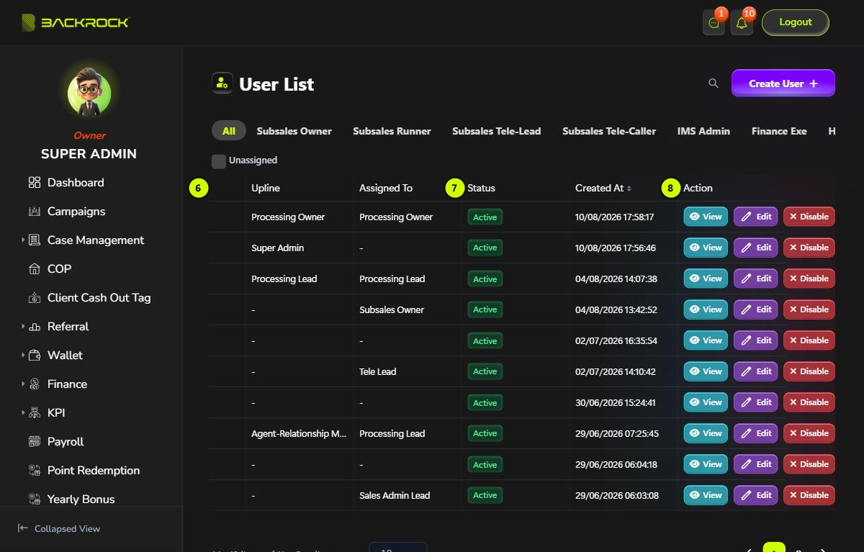Switch to the Subsales Runner tab
Screen dimensions: 864x552
[x=392, y=131]
